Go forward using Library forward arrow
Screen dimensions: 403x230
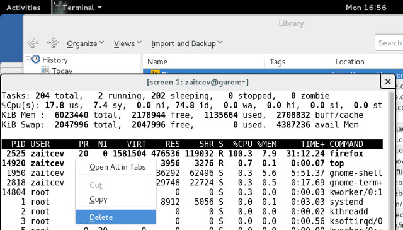coord(53,43)
